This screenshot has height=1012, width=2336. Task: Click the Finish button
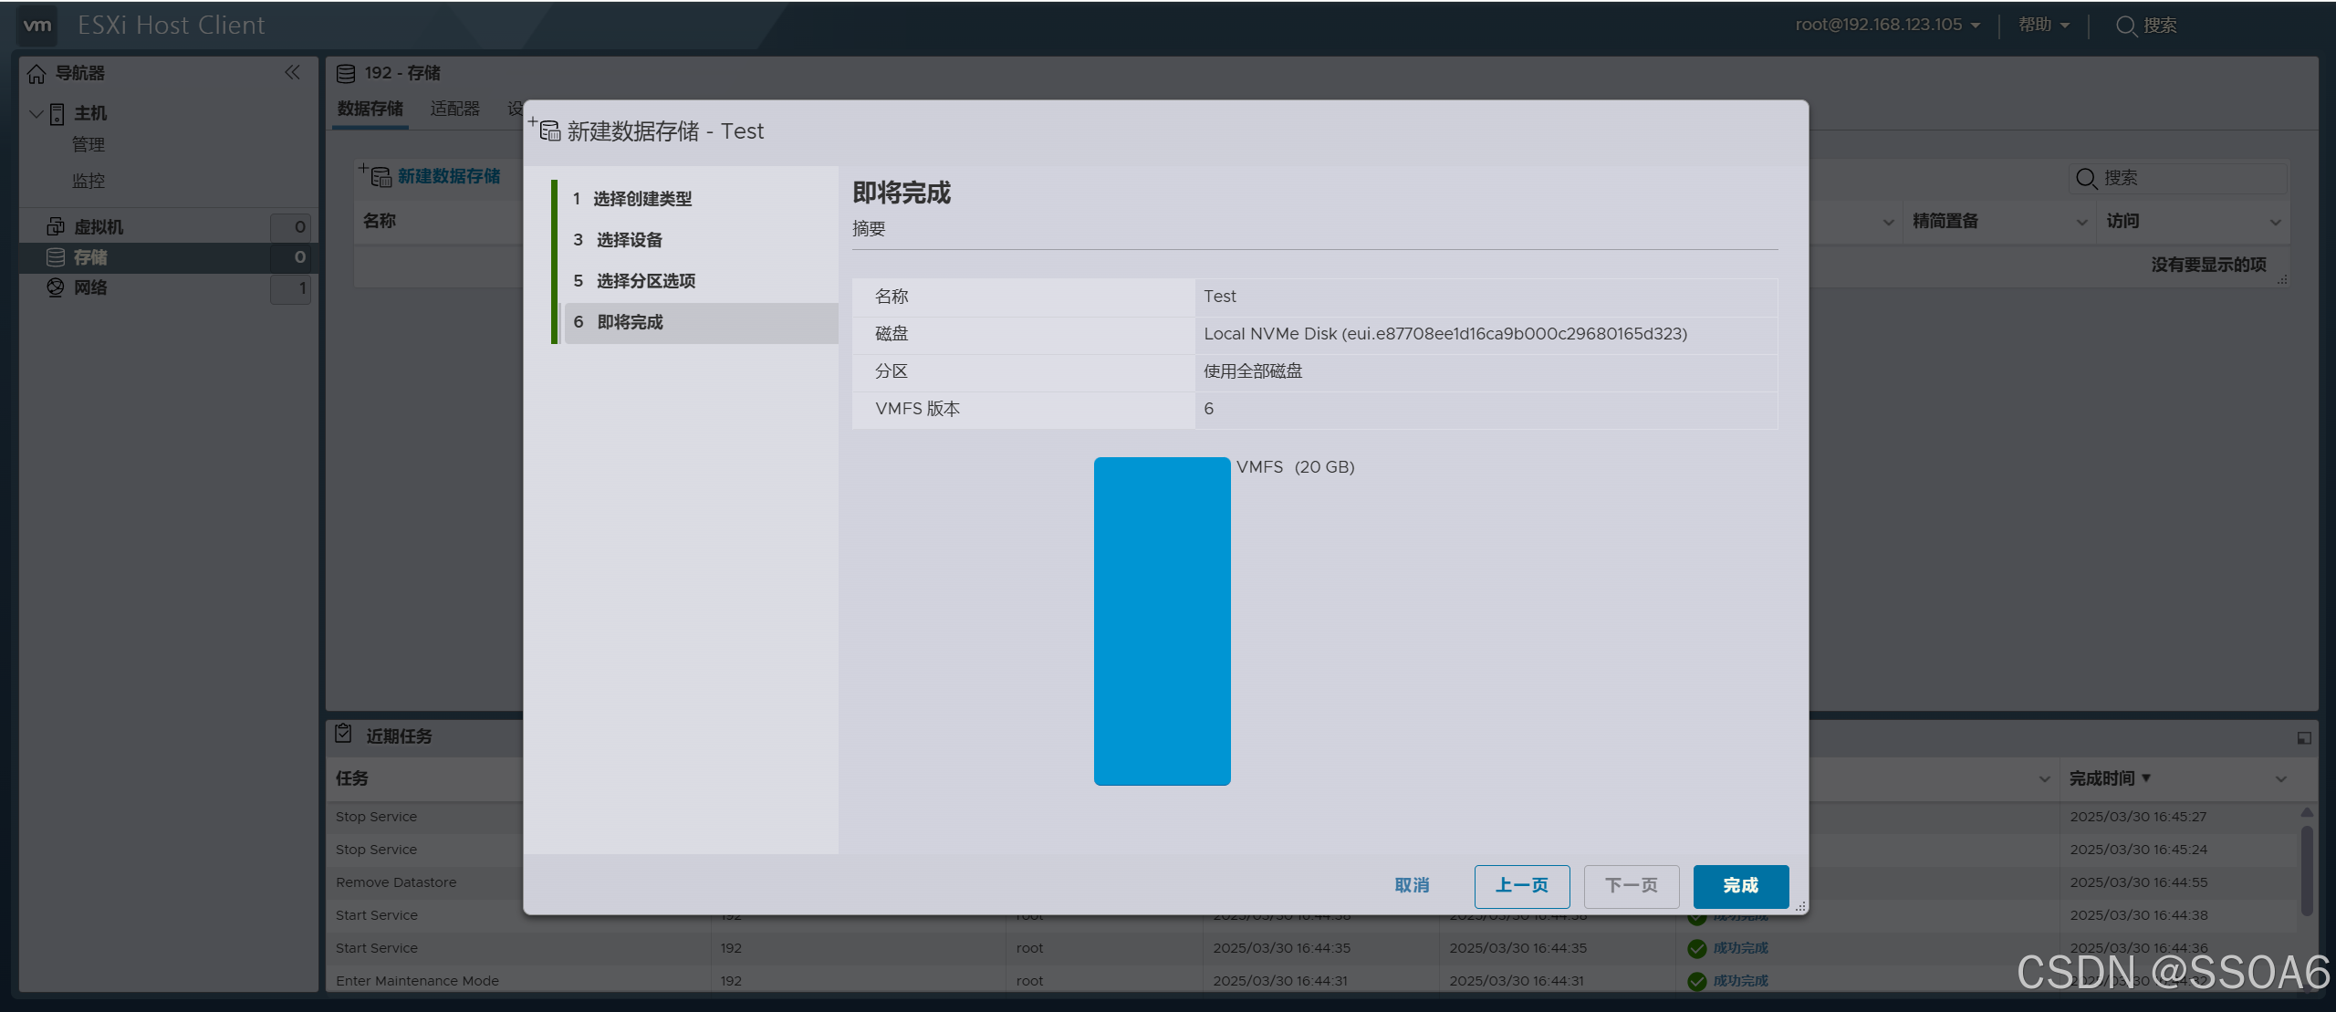pos(1740,885)
